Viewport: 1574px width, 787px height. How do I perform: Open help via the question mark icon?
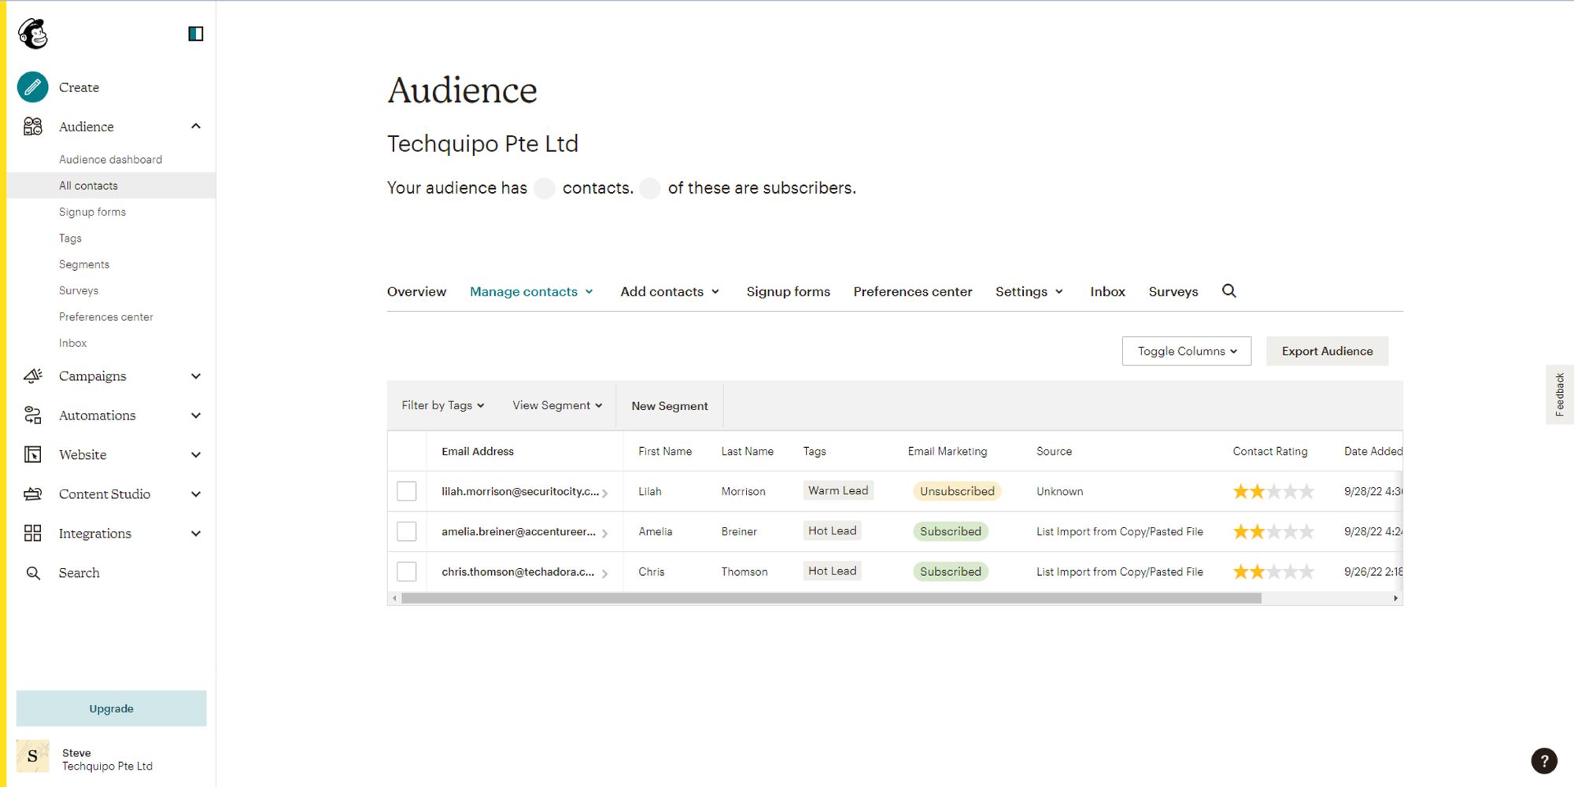(1543, 760)
